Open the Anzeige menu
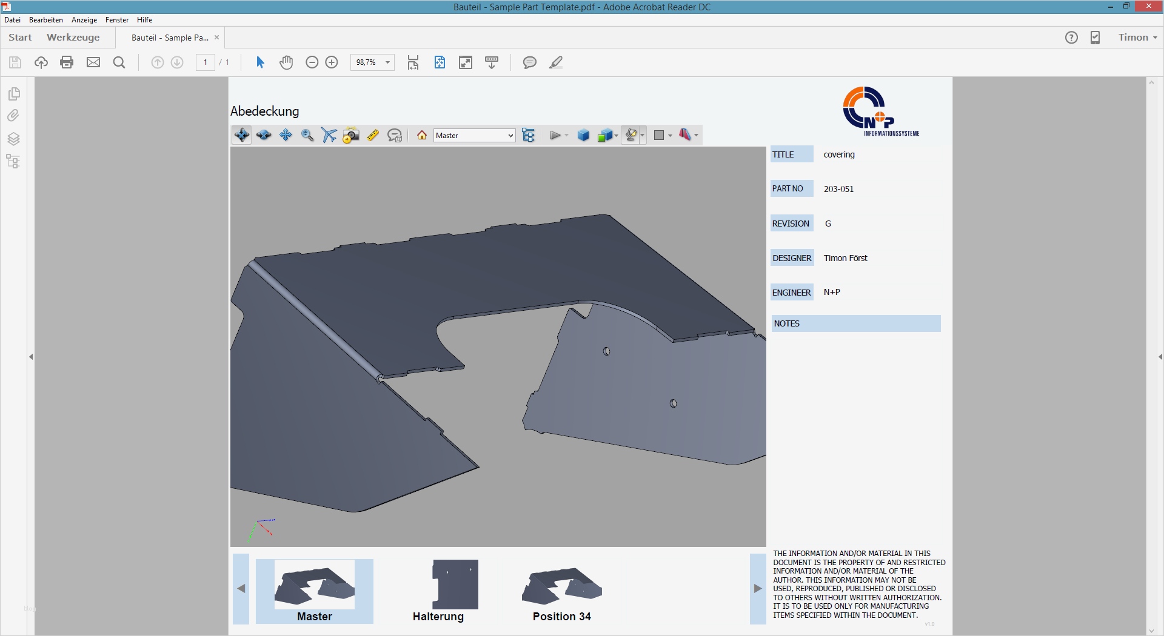The height and width of the screenshot is (636, 1164). 84,20
